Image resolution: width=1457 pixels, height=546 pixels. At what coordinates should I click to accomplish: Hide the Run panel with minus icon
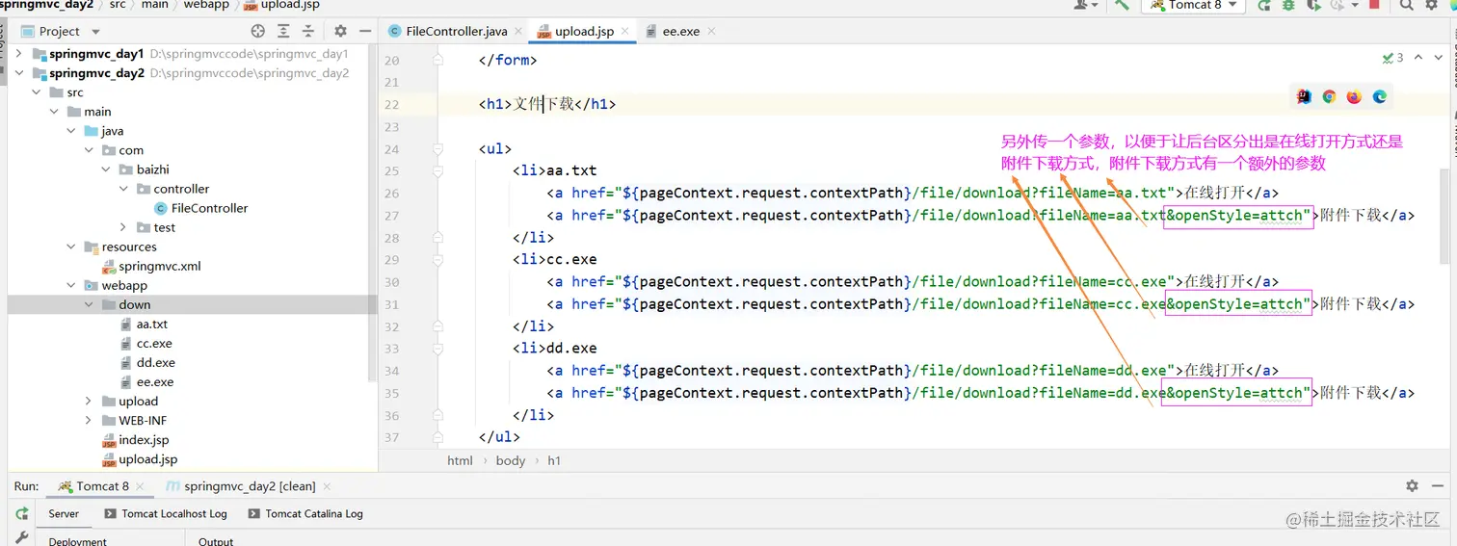(1440, 486)
